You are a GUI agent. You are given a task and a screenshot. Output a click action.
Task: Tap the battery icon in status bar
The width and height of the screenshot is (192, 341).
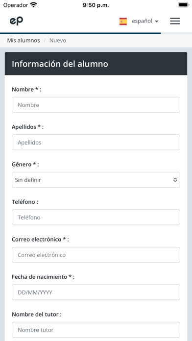click(184, 5)
